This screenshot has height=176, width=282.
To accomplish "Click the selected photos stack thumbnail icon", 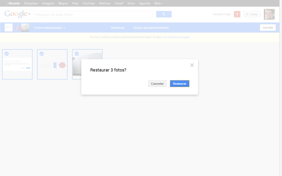I will coord(17,28).
